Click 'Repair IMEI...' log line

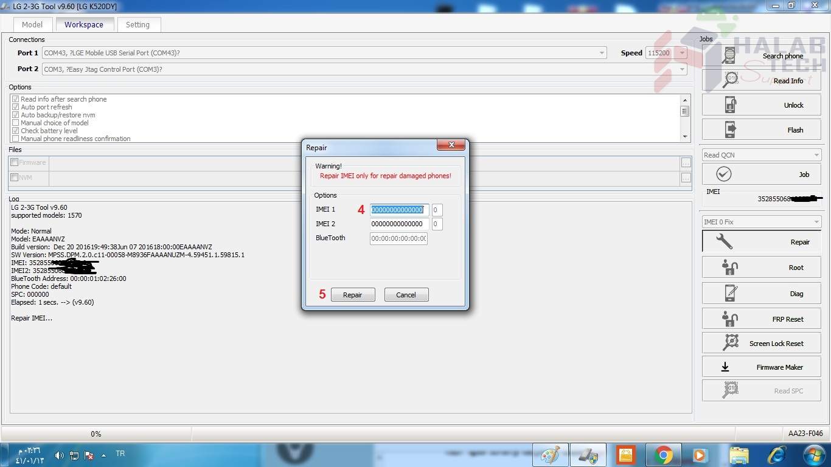32,318
